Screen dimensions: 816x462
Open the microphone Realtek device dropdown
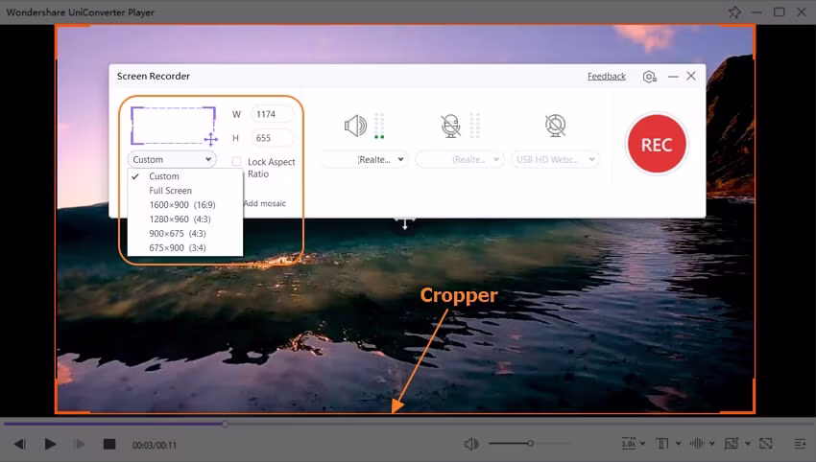(460, 159)
